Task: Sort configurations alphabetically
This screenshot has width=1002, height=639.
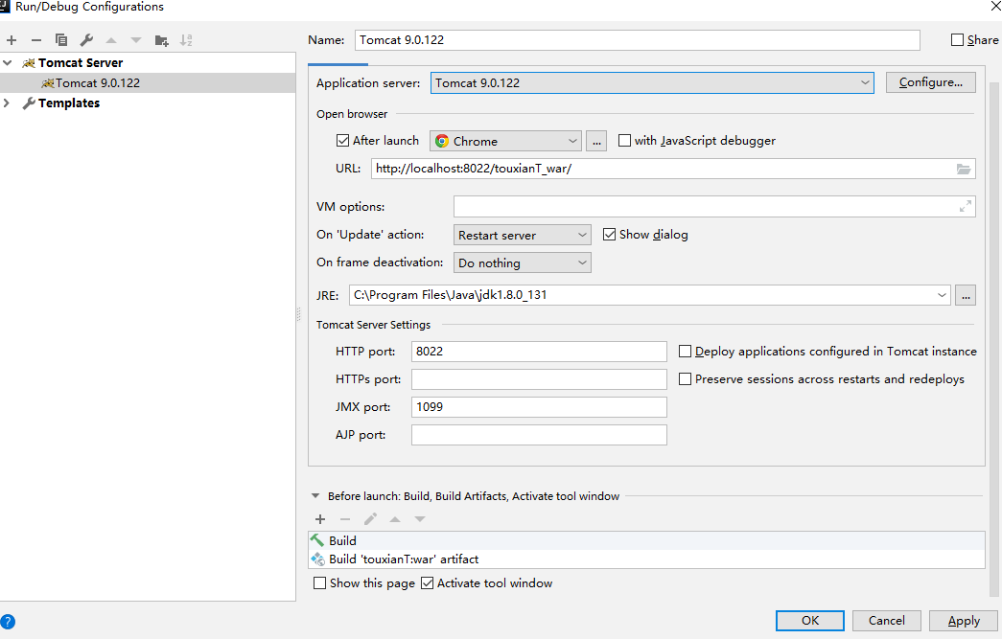Action: click(x=186, y=40)
